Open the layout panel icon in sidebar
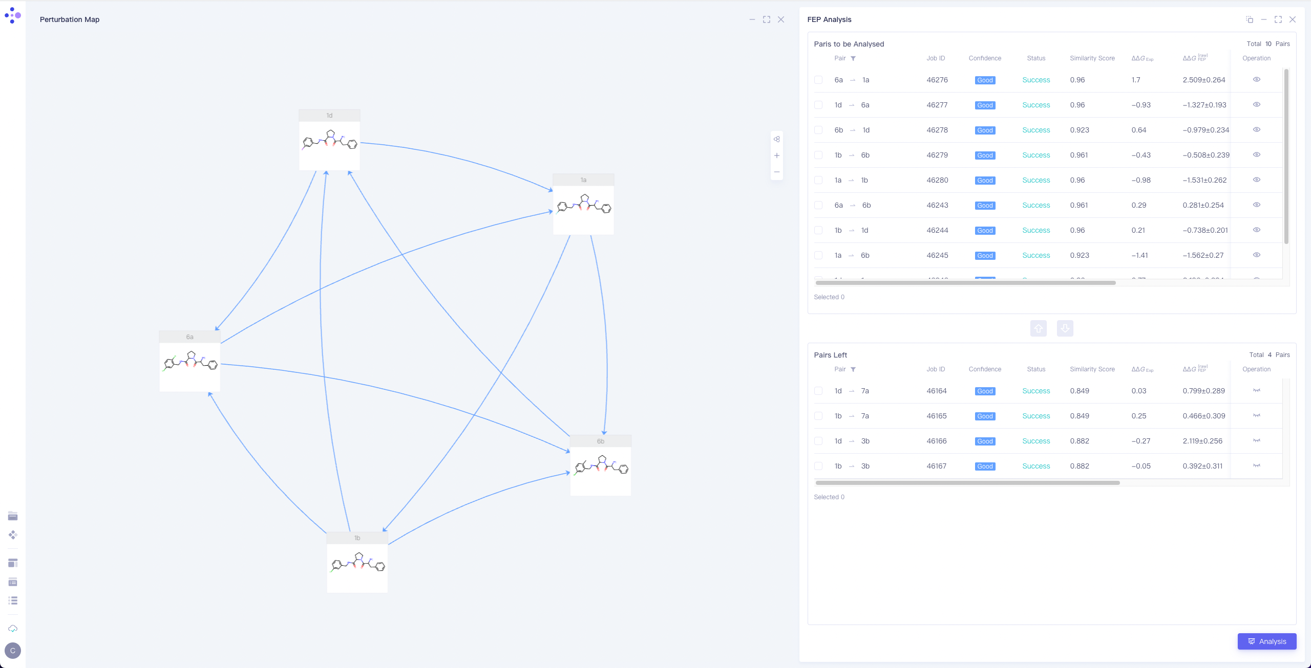The width and height of the screenshot is (1311, 668). (13, 563)
